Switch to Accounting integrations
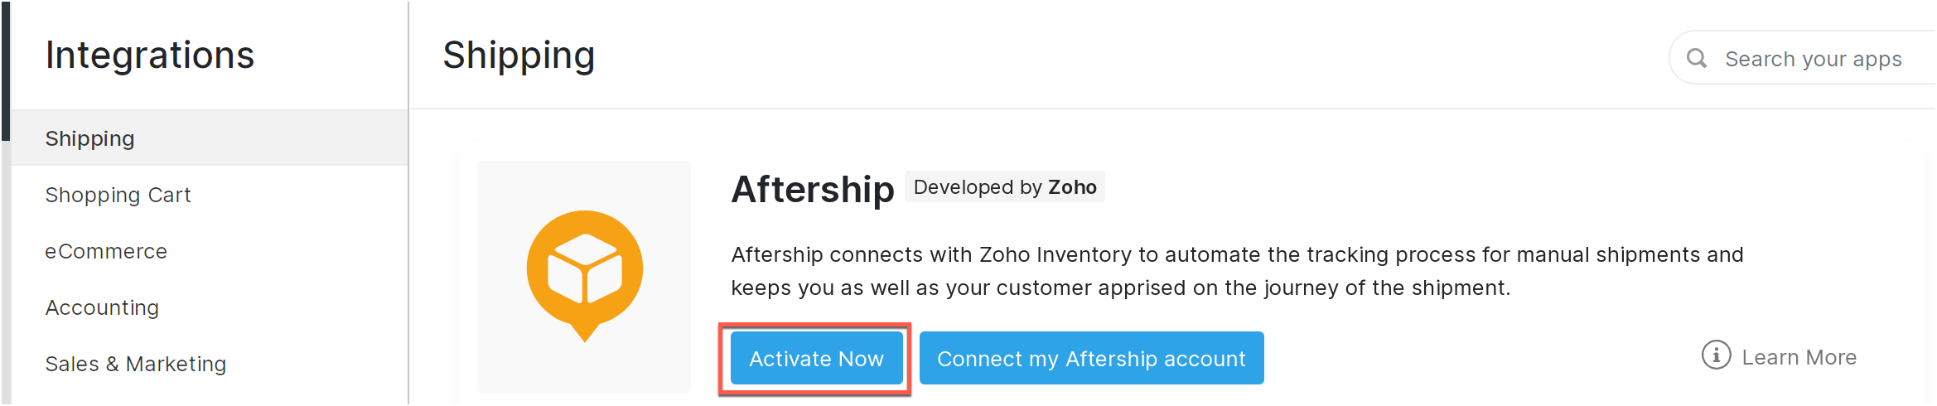 (x=102, y=307)
